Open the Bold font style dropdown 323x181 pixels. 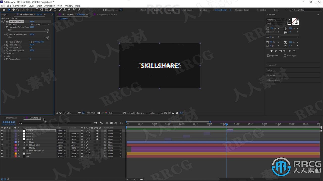click(x=277, y=24)
